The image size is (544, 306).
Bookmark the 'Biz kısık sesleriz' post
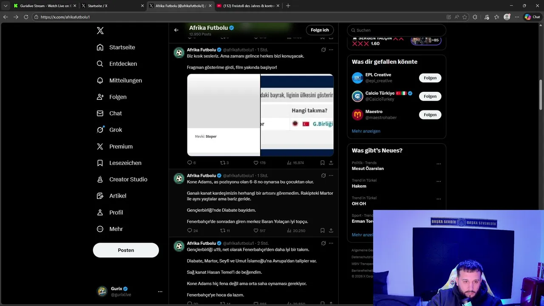click(x=323, y=163)
